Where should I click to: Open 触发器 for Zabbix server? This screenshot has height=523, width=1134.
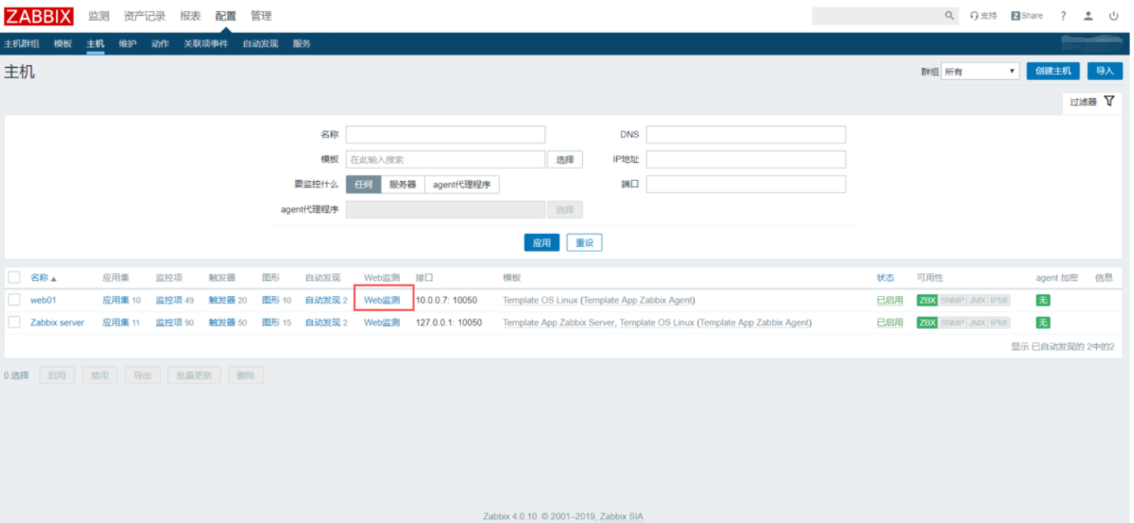tap(222, 323)
